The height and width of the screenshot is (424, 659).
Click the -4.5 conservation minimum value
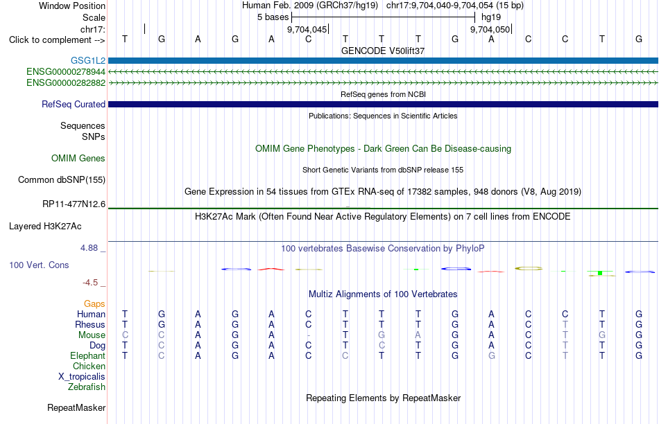(90, 283)
